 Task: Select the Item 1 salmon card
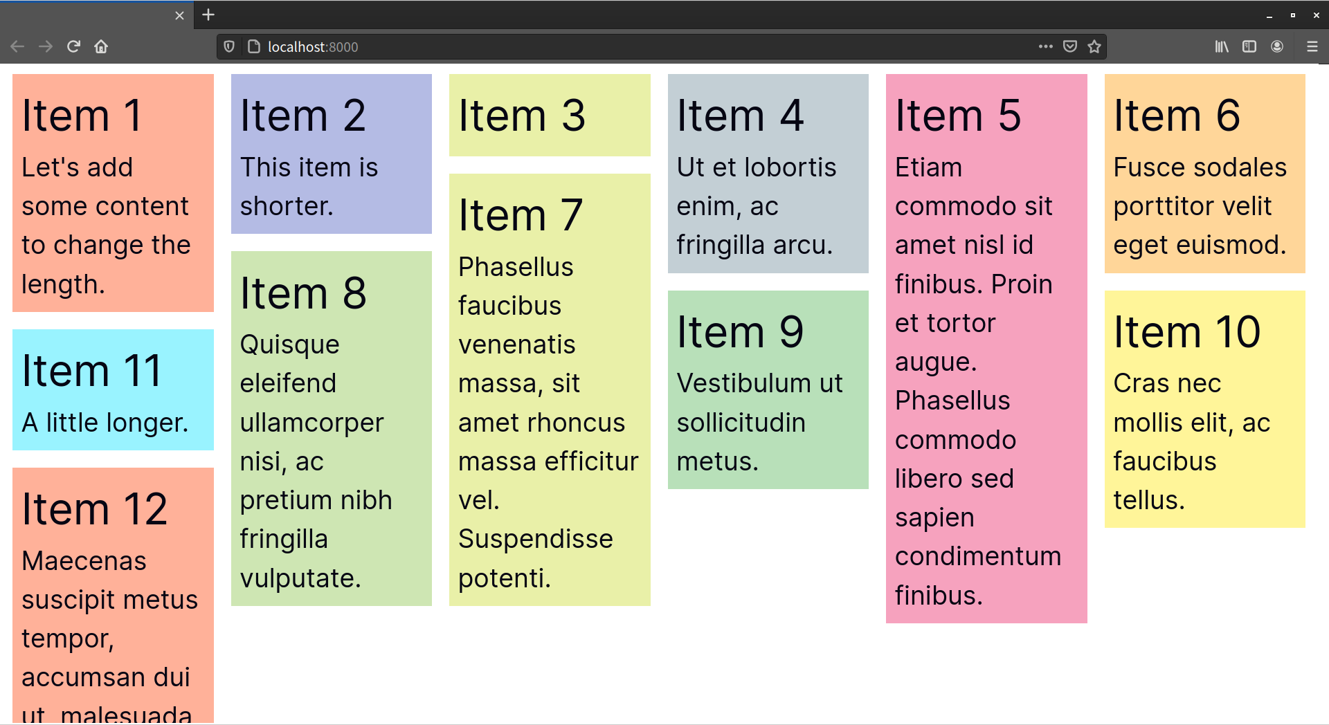tap(112, 194)
